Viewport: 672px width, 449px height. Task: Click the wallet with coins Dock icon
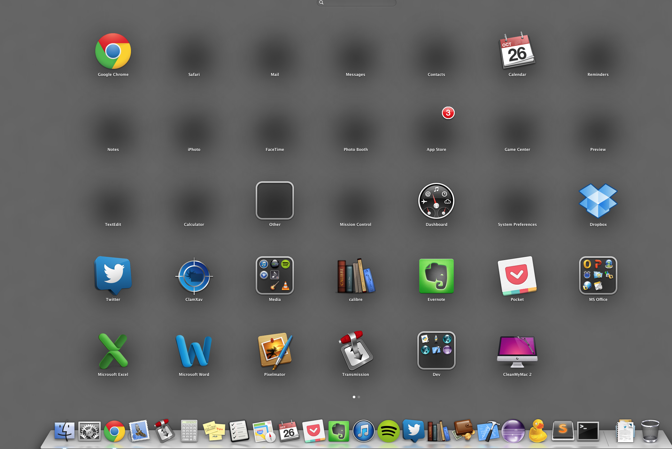463,431
